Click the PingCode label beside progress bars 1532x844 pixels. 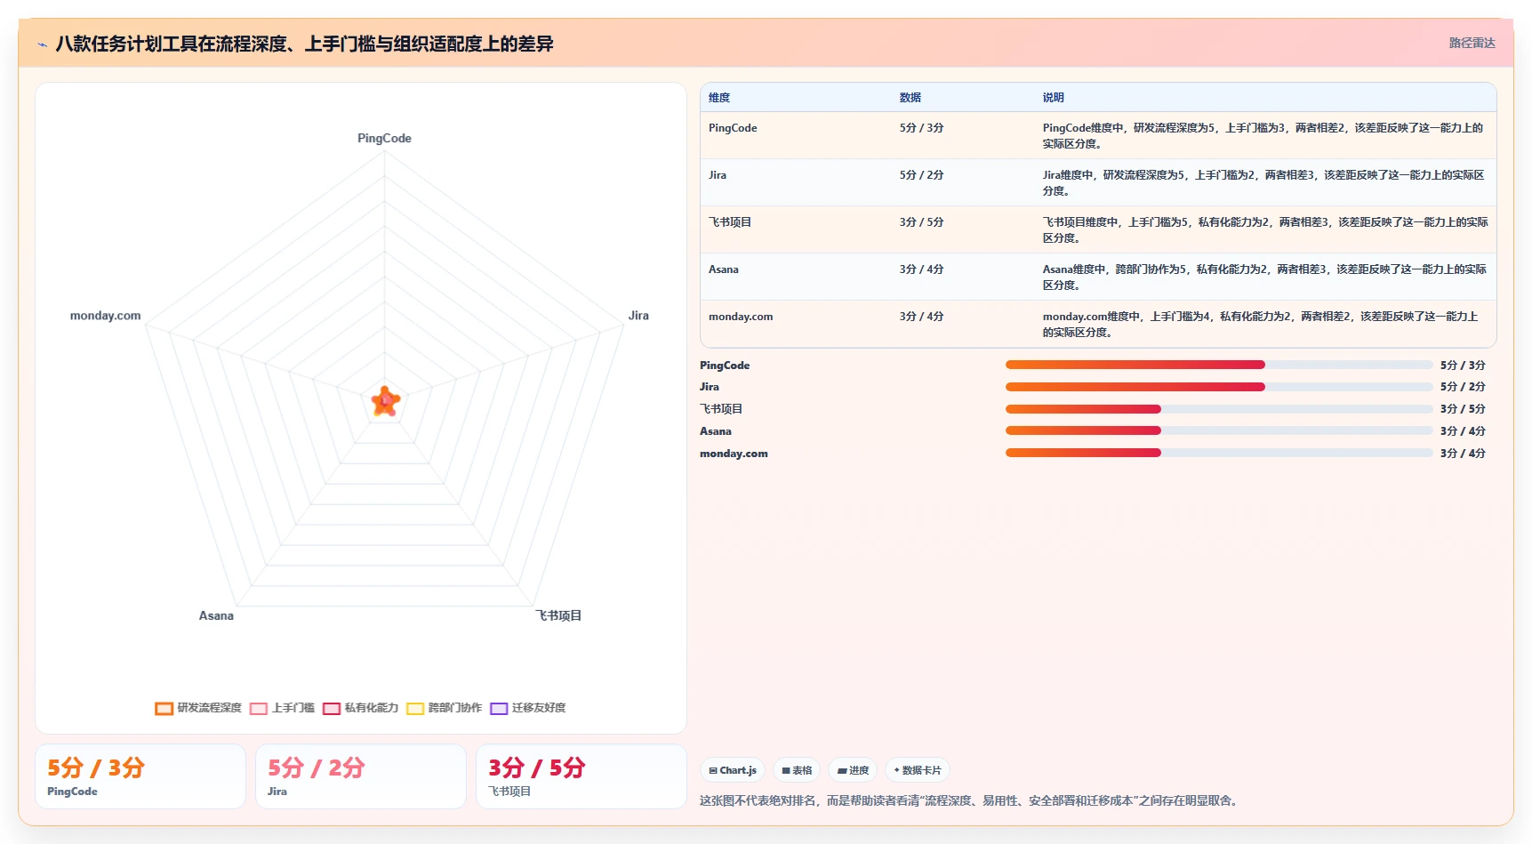[x=725, y=365]
